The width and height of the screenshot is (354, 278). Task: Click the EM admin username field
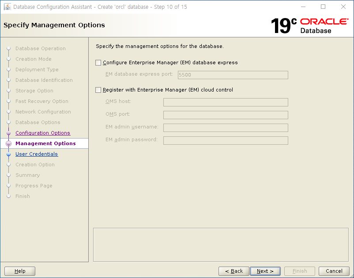(x=226, y=128)
